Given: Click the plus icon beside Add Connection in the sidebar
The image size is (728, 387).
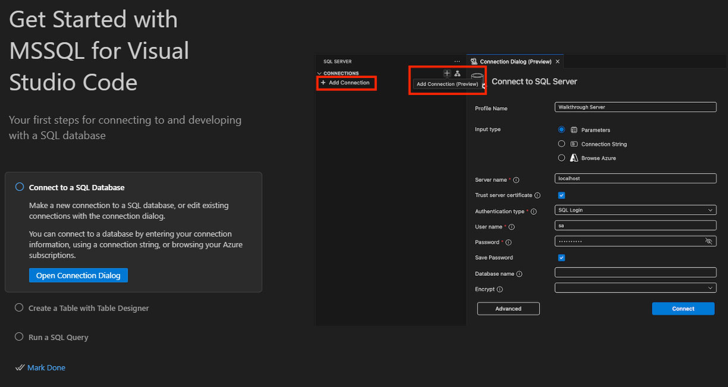Looking at the screenshot, I should (x=323, y=83).
